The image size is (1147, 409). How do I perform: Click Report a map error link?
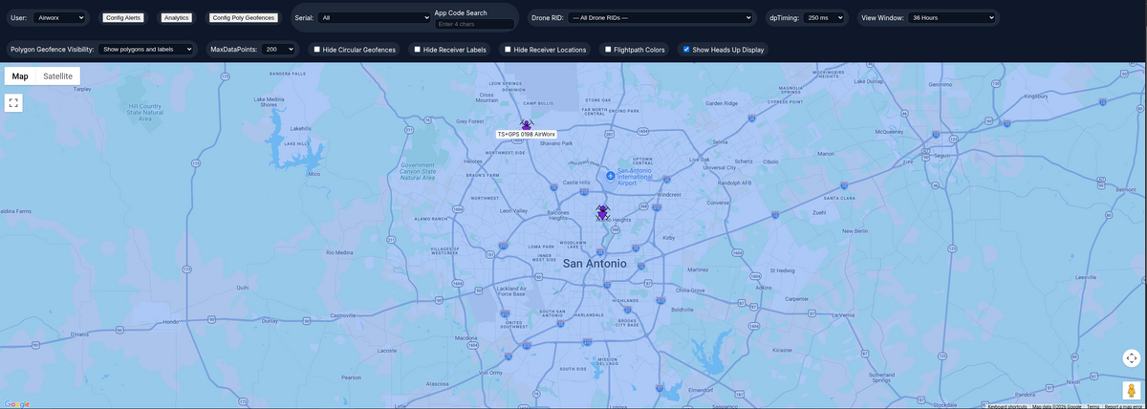1125,406
